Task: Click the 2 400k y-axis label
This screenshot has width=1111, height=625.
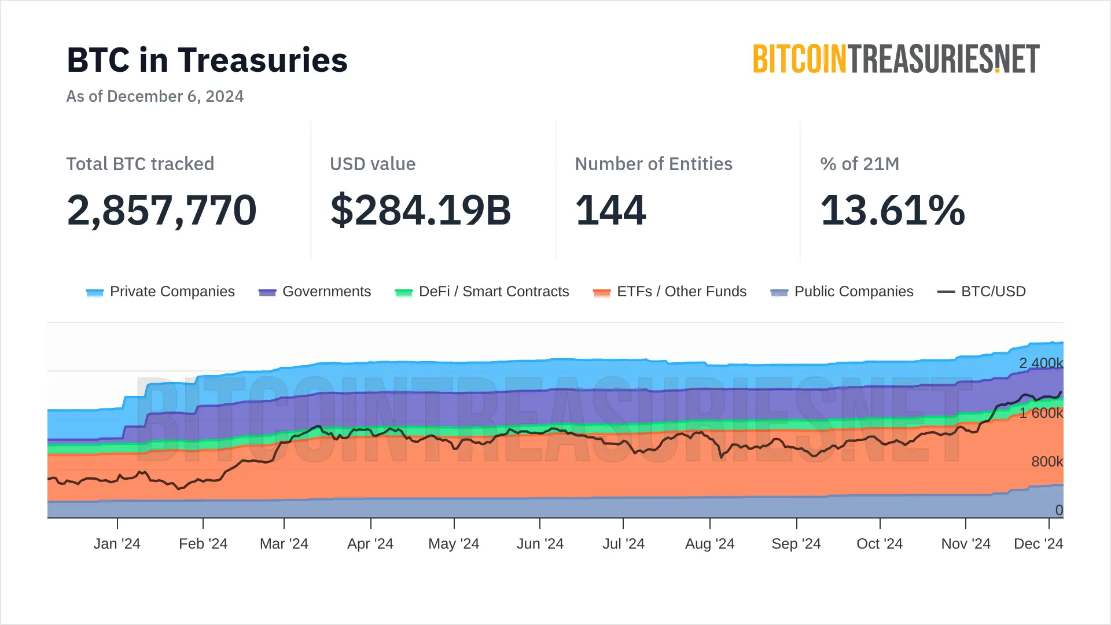Action: (1040, 363)
